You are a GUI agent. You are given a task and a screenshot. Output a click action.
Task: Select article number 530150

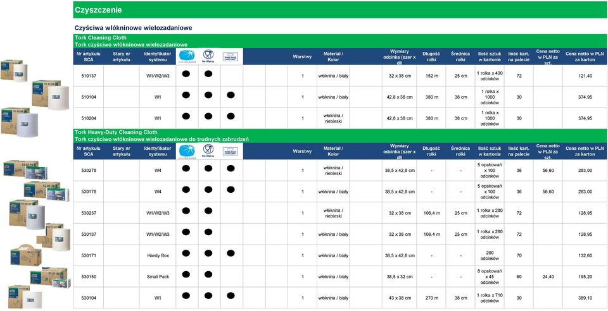tap(89, 277)
